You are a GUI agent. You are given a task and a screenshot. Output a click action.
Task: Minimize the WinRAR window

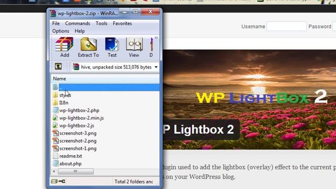124,12
